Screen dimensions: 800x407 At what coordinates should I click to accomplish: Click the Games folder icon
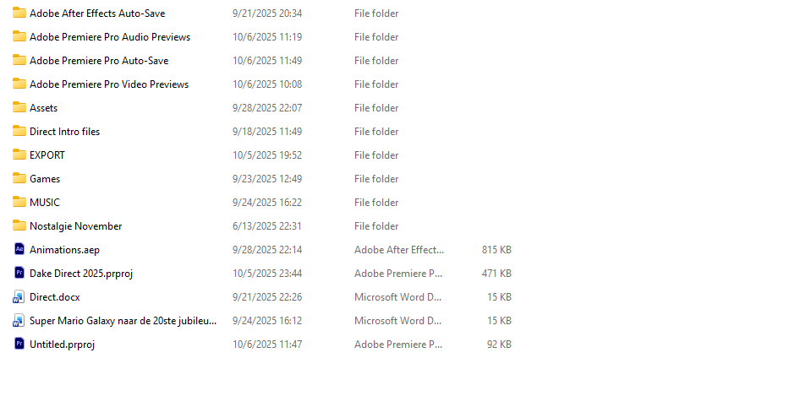(x=19, y=178)
